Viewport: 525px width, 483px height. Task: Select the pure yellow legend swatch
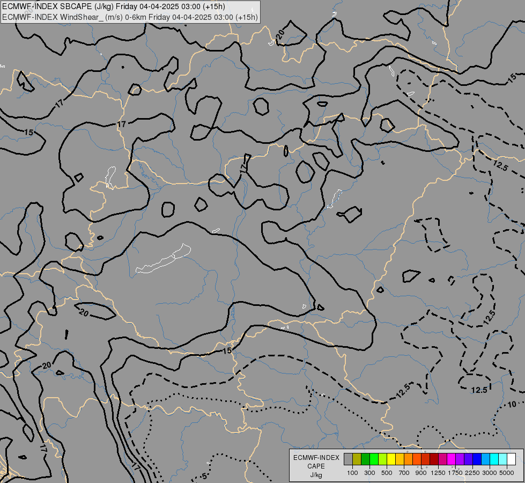(391, 459)
